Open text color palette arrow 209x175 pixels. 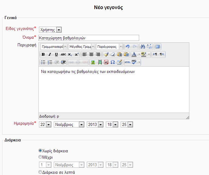click(x=139, y=54)
